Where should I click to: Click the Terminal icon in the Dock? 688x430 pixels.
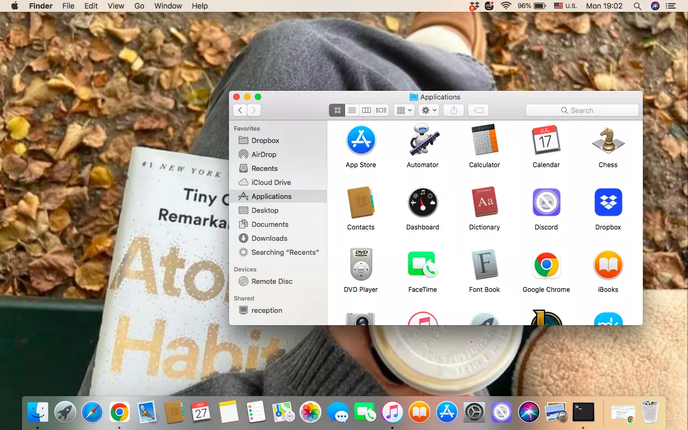[x=583, y=412]
